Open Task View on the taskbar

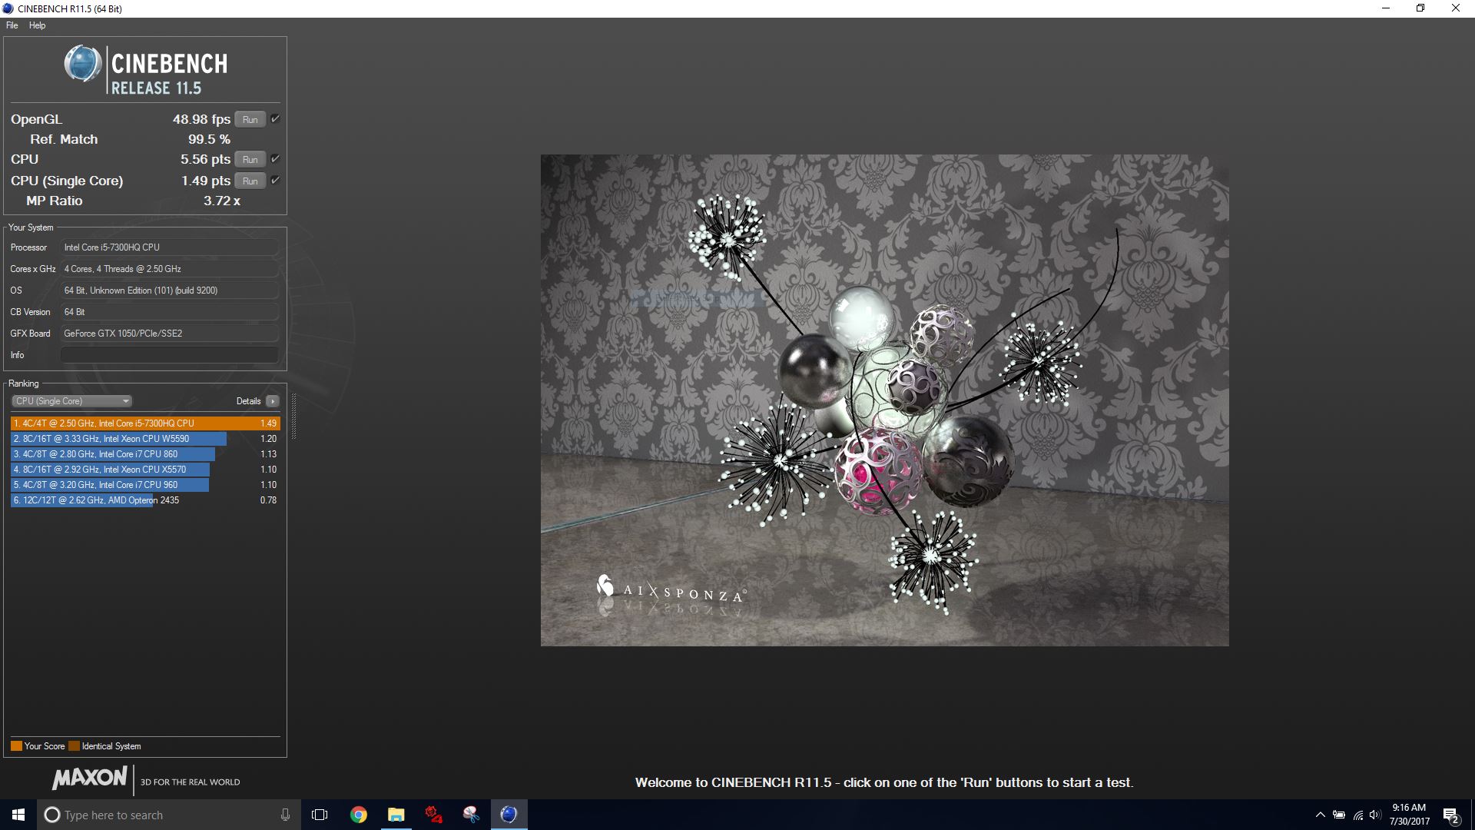320,815
